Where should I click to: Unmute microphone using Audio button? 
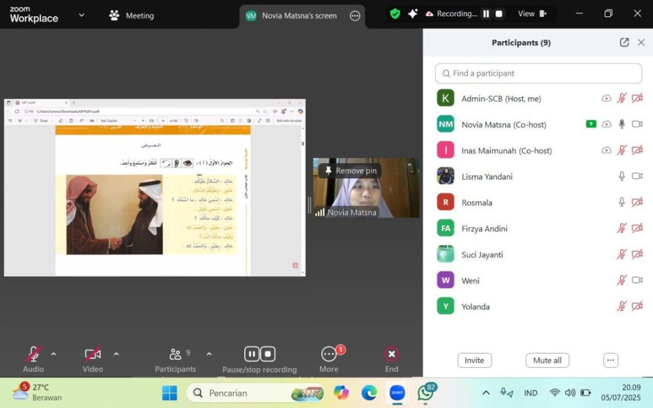click(33, 359)
